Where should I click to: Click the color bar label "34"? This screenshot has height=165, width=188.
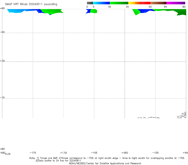pos(127,7)
